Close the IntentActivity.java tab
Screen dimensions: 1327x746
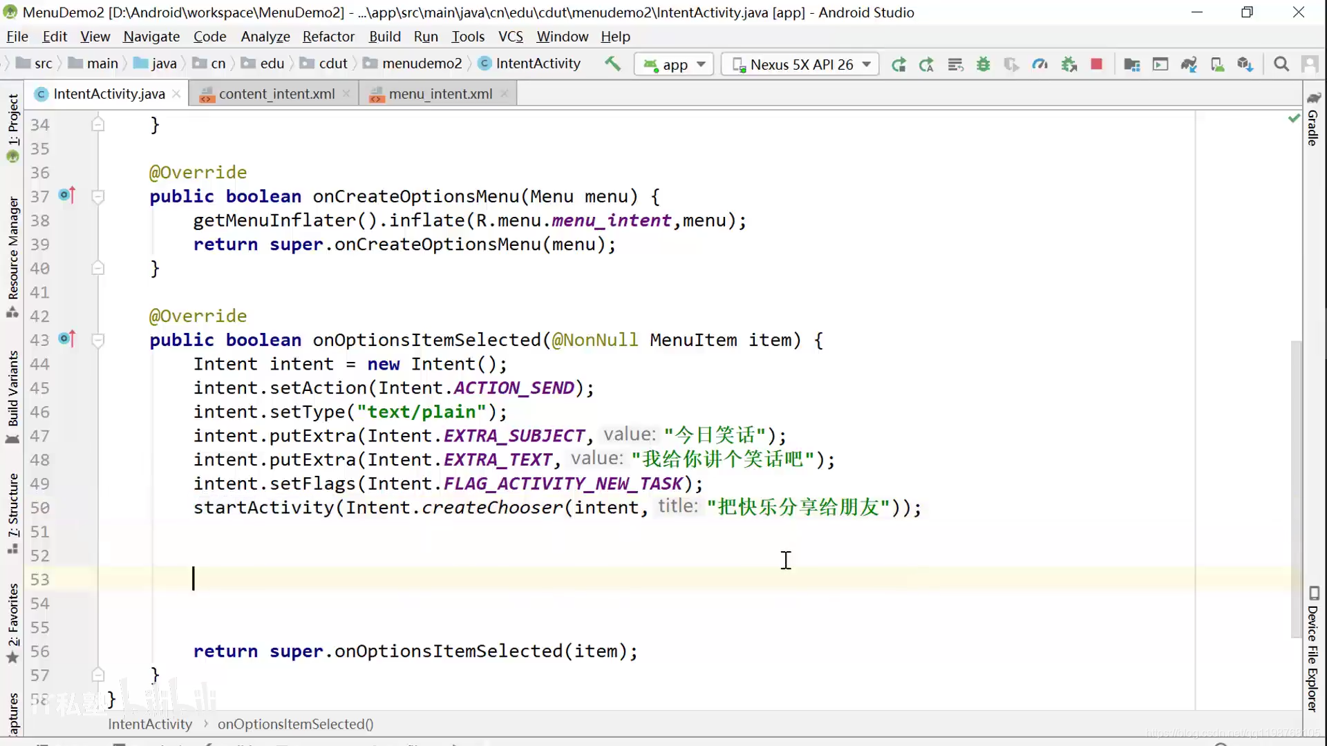177,94
